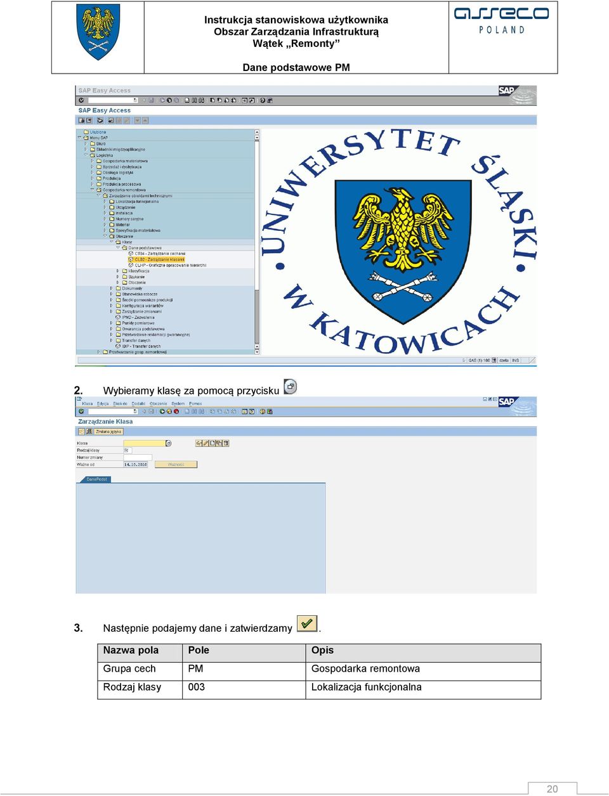Click the class selection icon in step 2 text

pyautogui.click(x=290, y=386)
